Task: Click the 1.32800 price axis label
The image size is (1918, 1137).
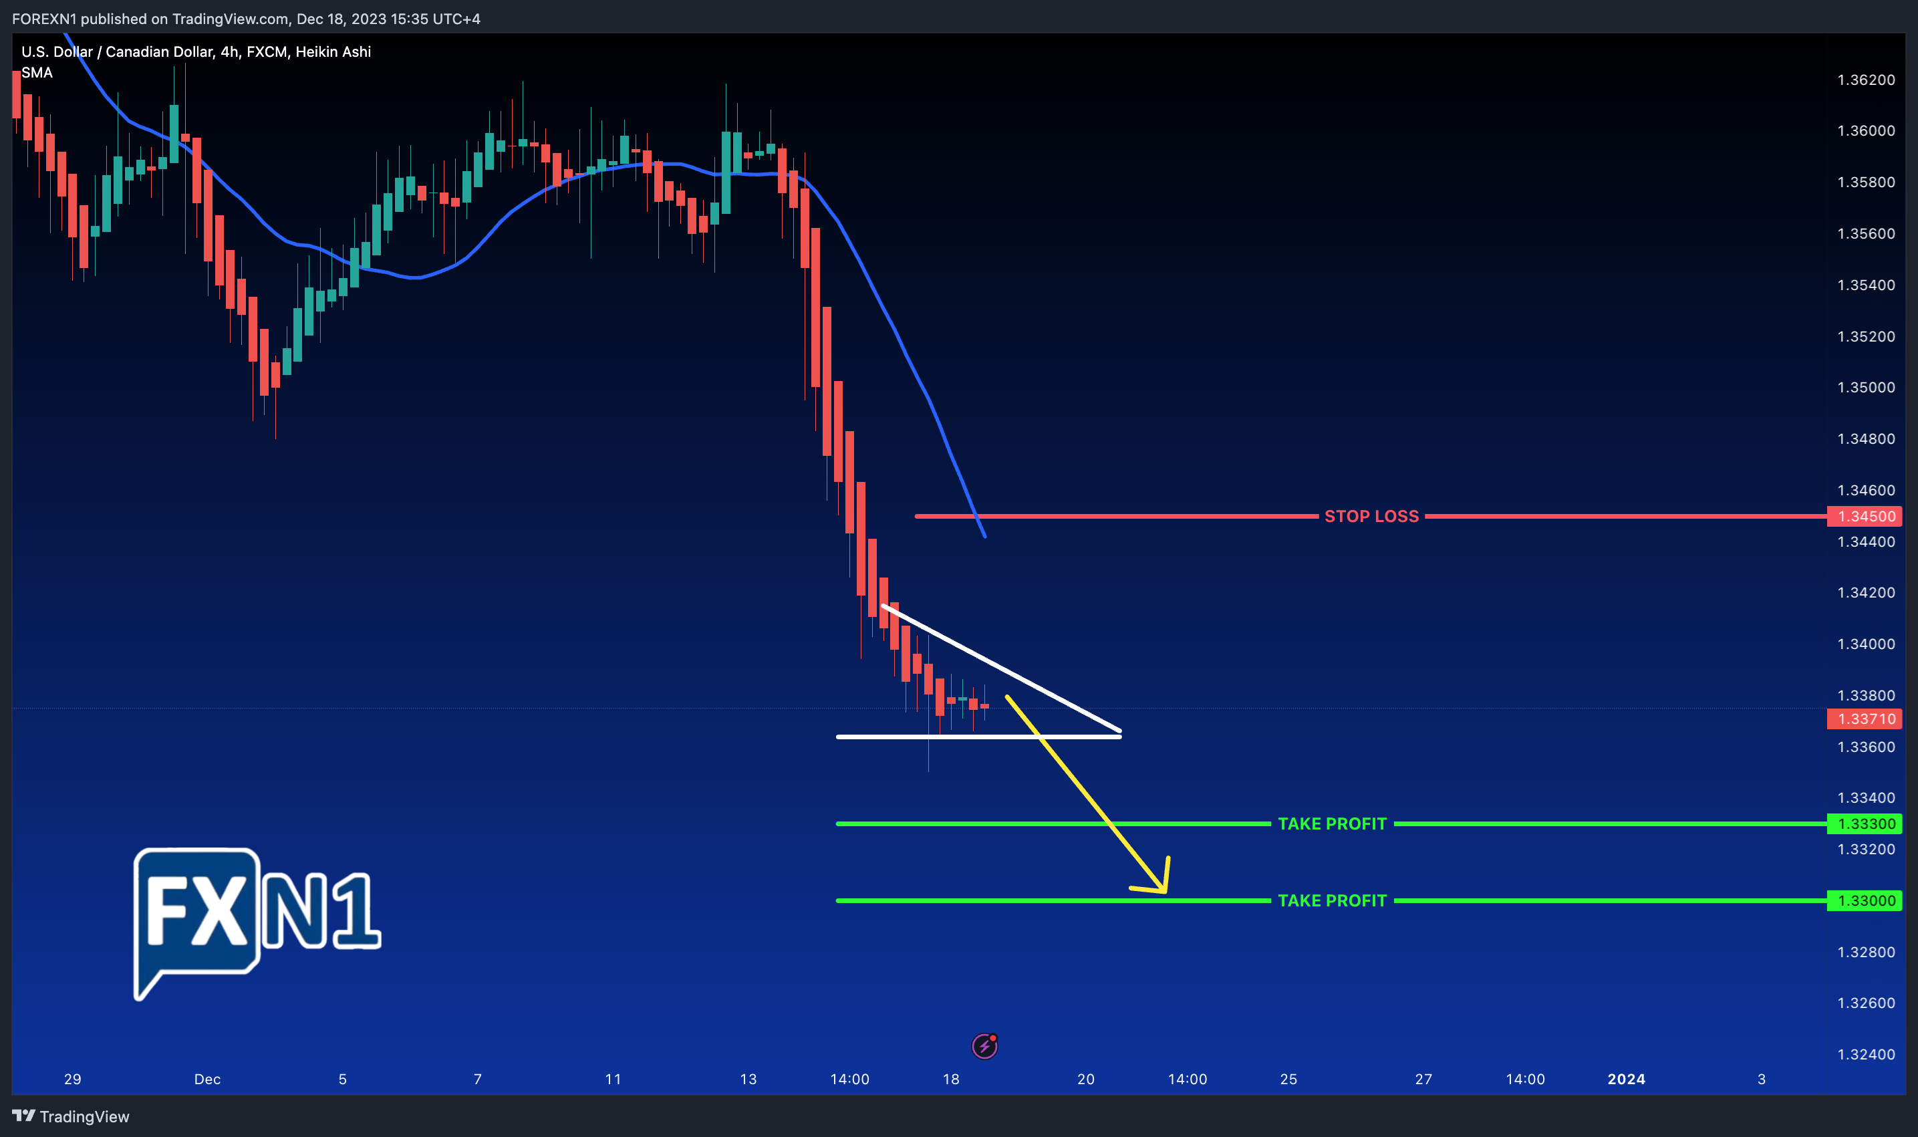Action: [1866, 953]
